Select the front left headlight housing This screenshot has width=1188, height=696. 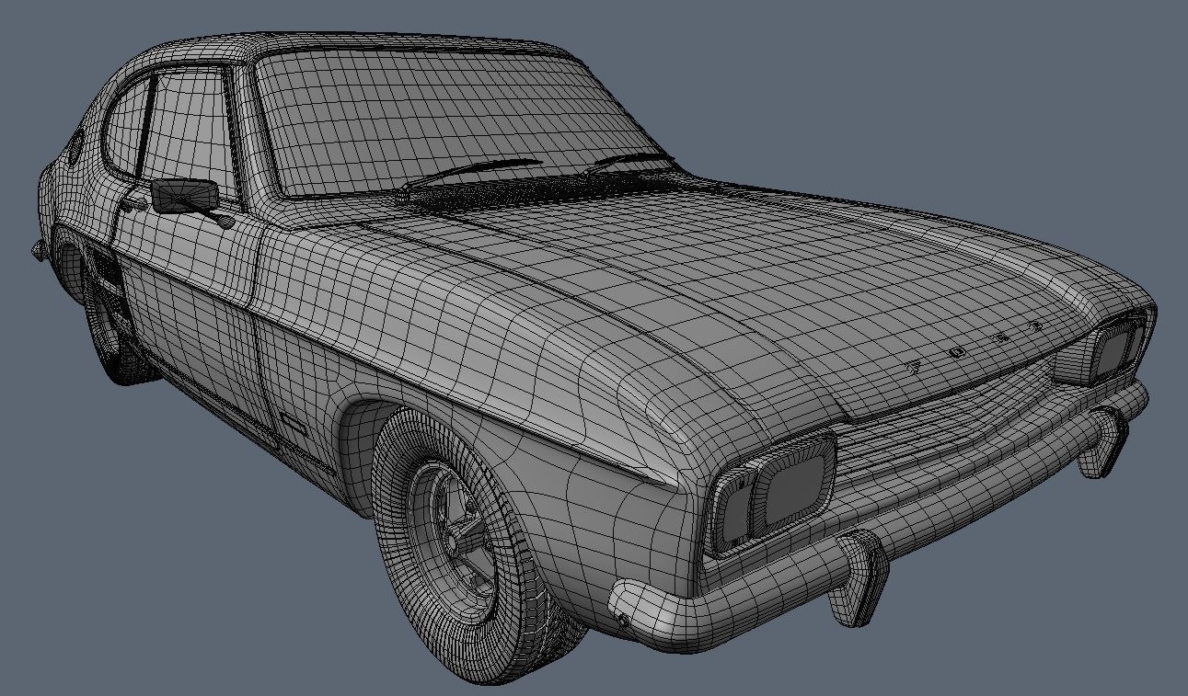tap(776, 487)
